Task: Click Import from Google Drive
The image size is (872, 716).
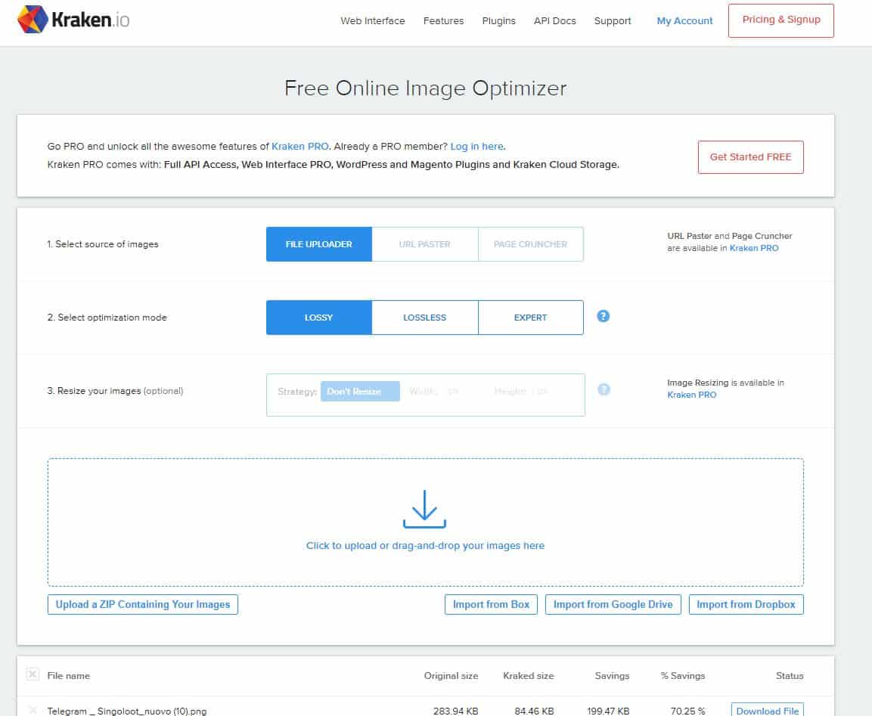Action: (x=613, y=604)
